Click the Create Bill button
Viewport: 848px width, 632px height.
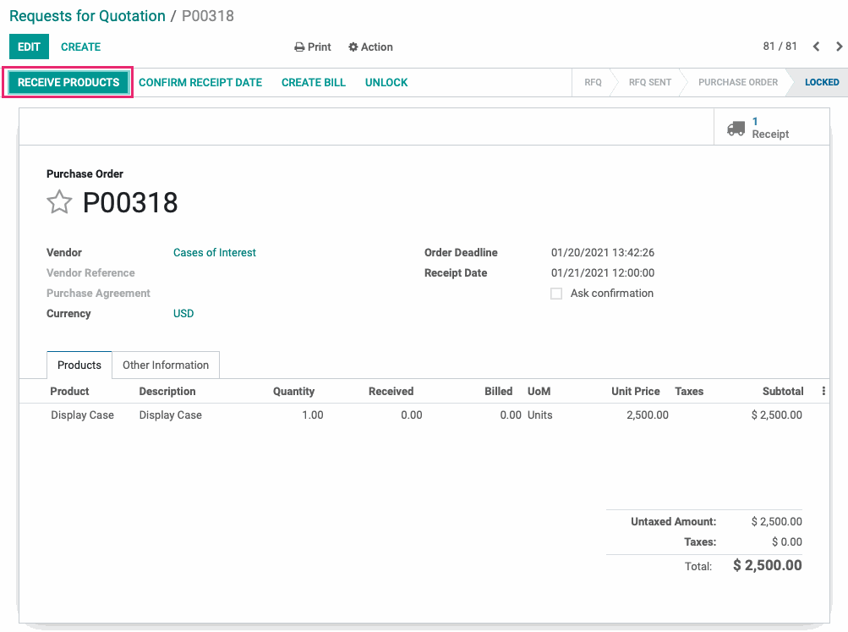(x=313, y=82)
